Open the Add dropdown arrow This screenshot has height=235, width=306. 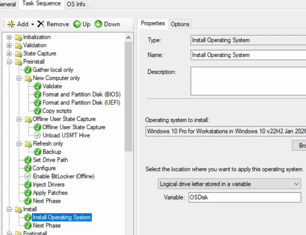point(33,24)
